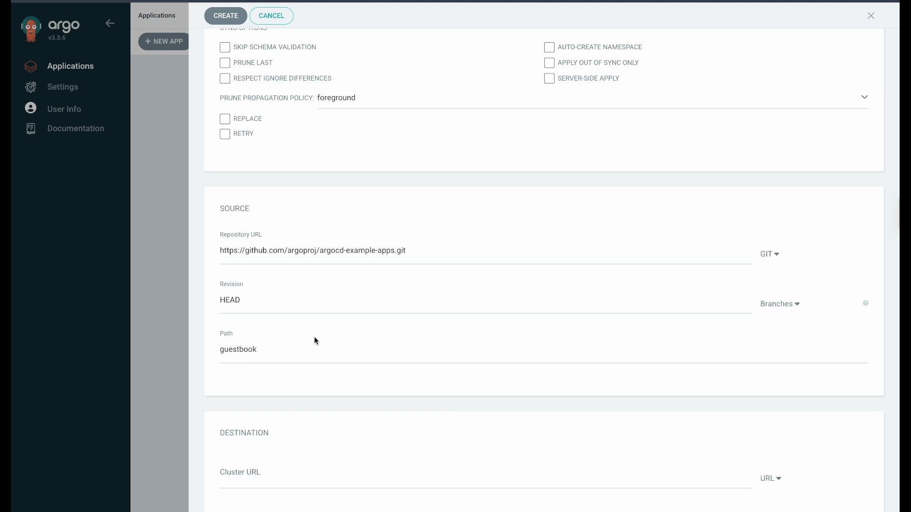
Task: Click the Applications layers icon
Action: [x=31, y=66]
